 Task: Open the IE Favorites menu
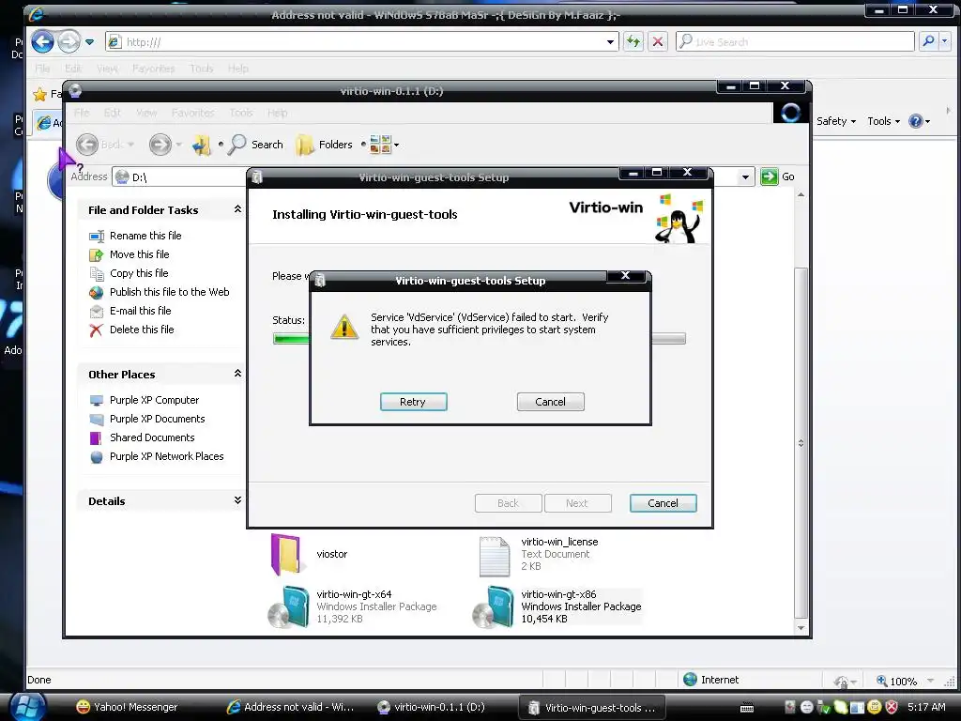click(x=153, y=68)
